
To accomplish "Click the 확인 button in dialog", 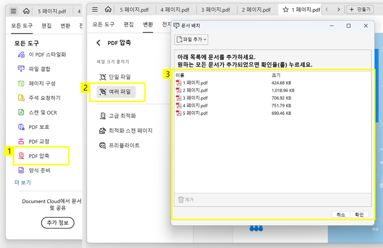I will tap(359, 214).
